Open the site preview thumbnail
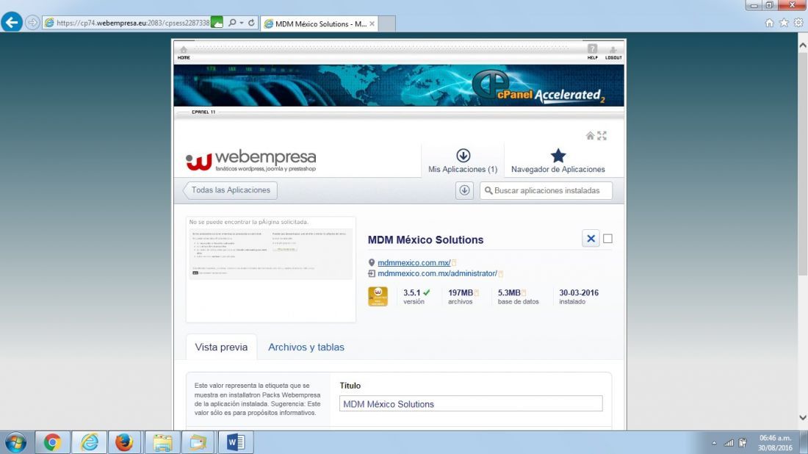 pyautogui.click(x=270, y=269)
